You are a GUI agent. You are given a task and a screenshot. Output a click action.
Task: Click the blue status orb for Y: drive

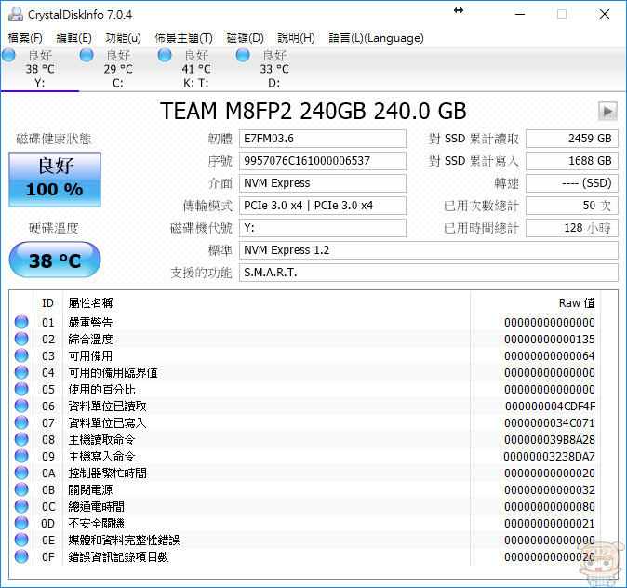[8, 55]
